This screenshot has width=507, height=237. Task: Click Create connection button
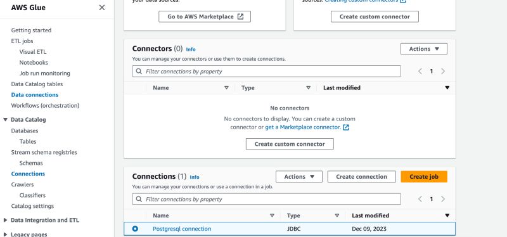(x=361, y=177)
